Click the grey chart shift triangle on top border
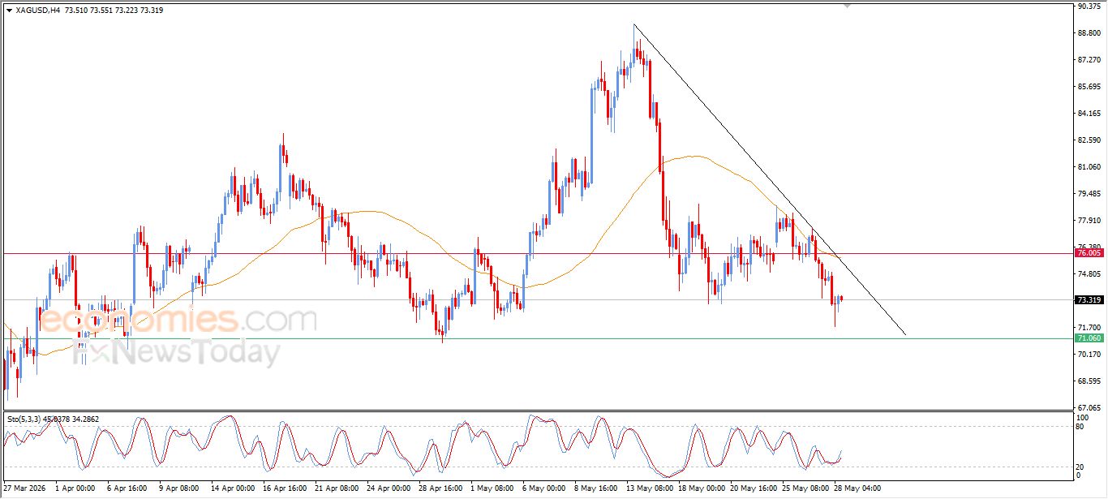Image resolution: width=1108 pixels, height=499 pixels. pyautogui.click(x=847, y=6)
